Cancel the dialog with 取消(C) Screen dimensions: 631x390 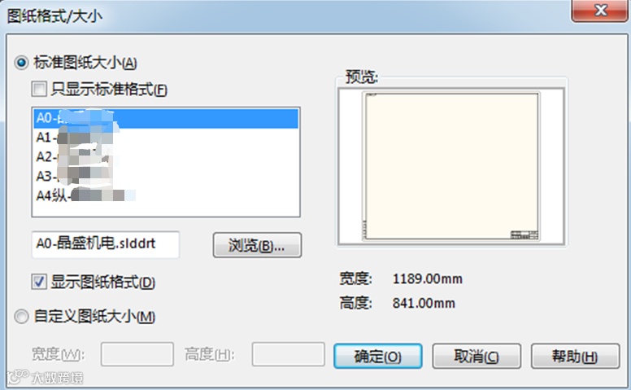(477, 356)
